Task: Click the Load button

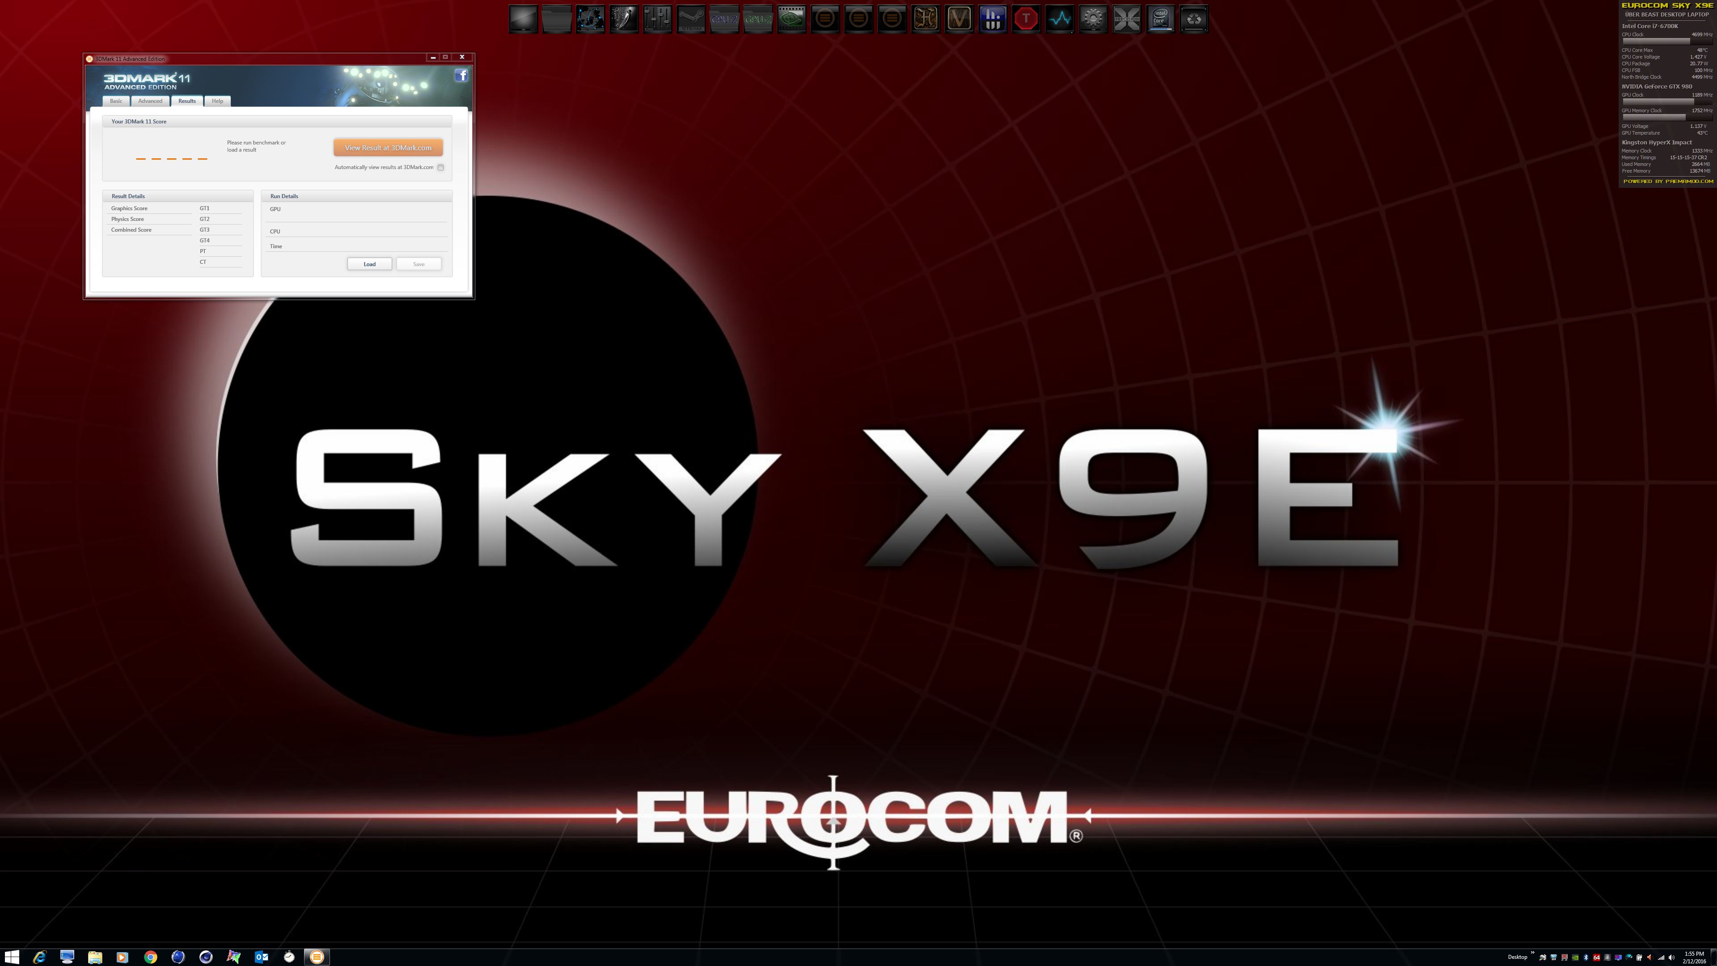Action: click(369, 264)
